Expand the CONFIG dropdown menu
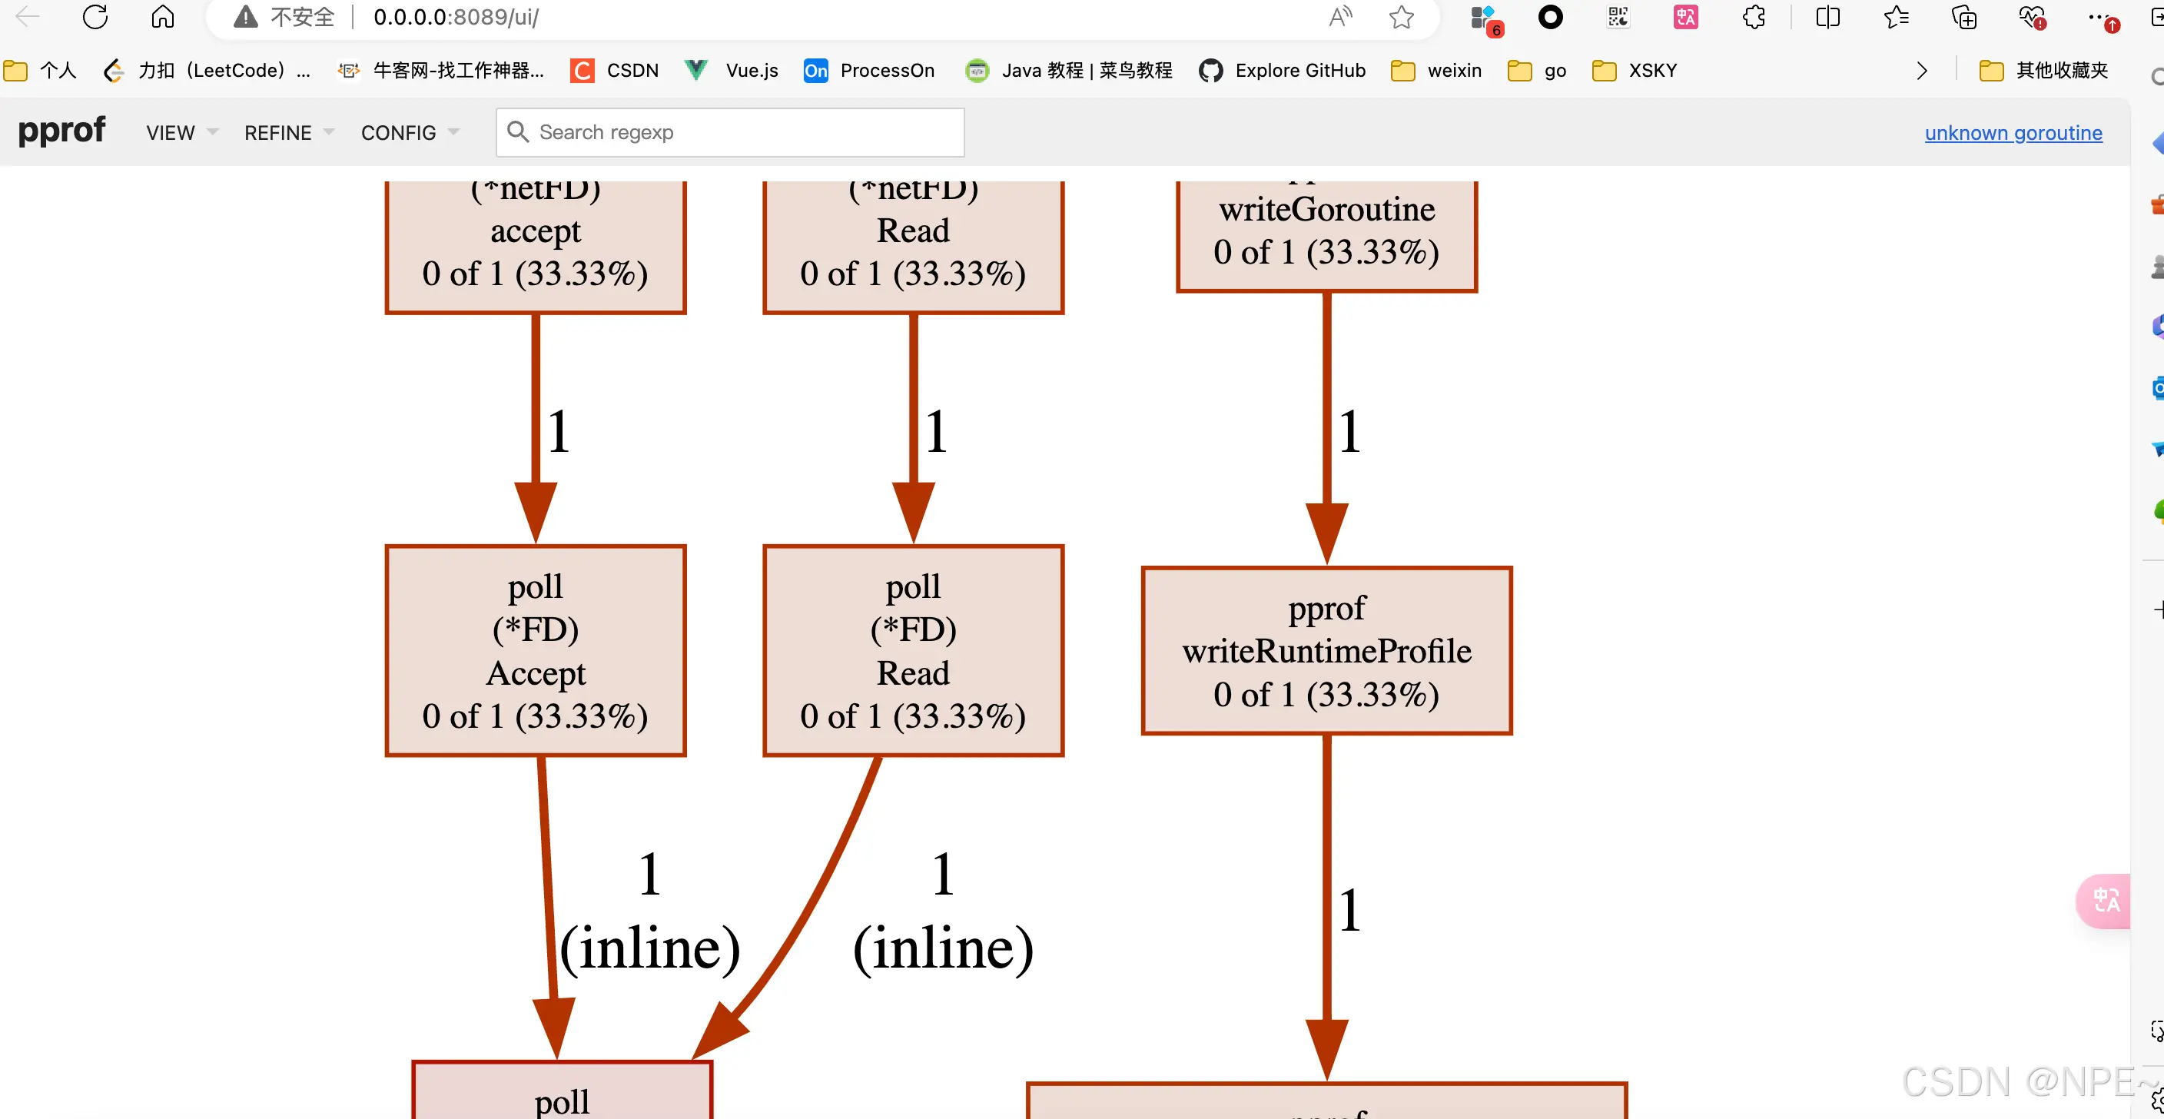The image size is (2164, 1119). click(407, 131)
